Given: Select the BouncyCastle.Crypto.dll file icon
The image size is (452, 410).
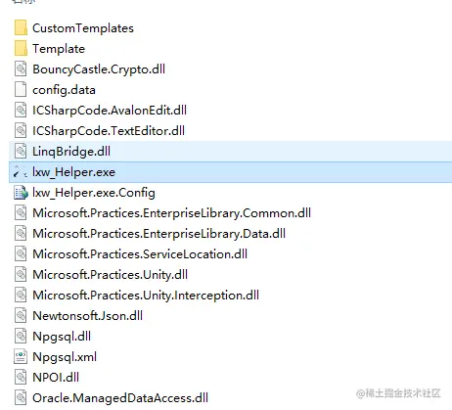Looking at the screenshot, I should (21, 68).
